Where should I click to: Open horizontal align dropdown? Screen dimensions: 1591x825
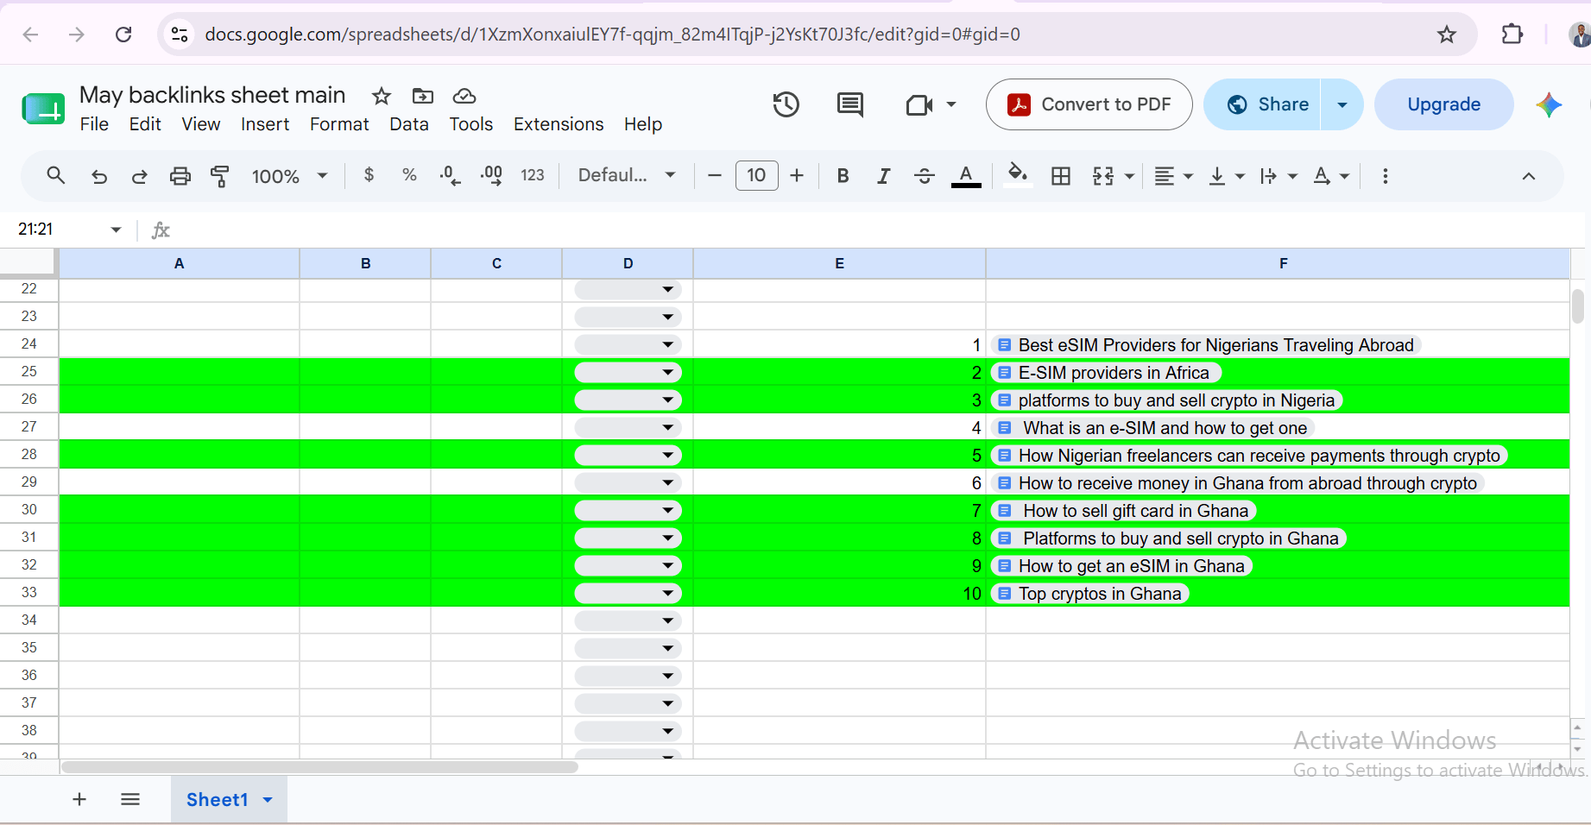[1173, 176]
